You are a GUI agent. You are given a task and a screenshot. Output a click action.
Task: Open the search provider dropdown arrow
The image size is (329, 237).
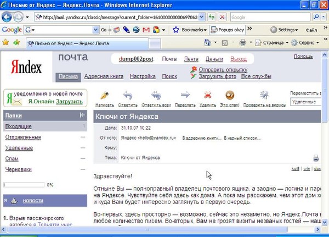point(324,17)
